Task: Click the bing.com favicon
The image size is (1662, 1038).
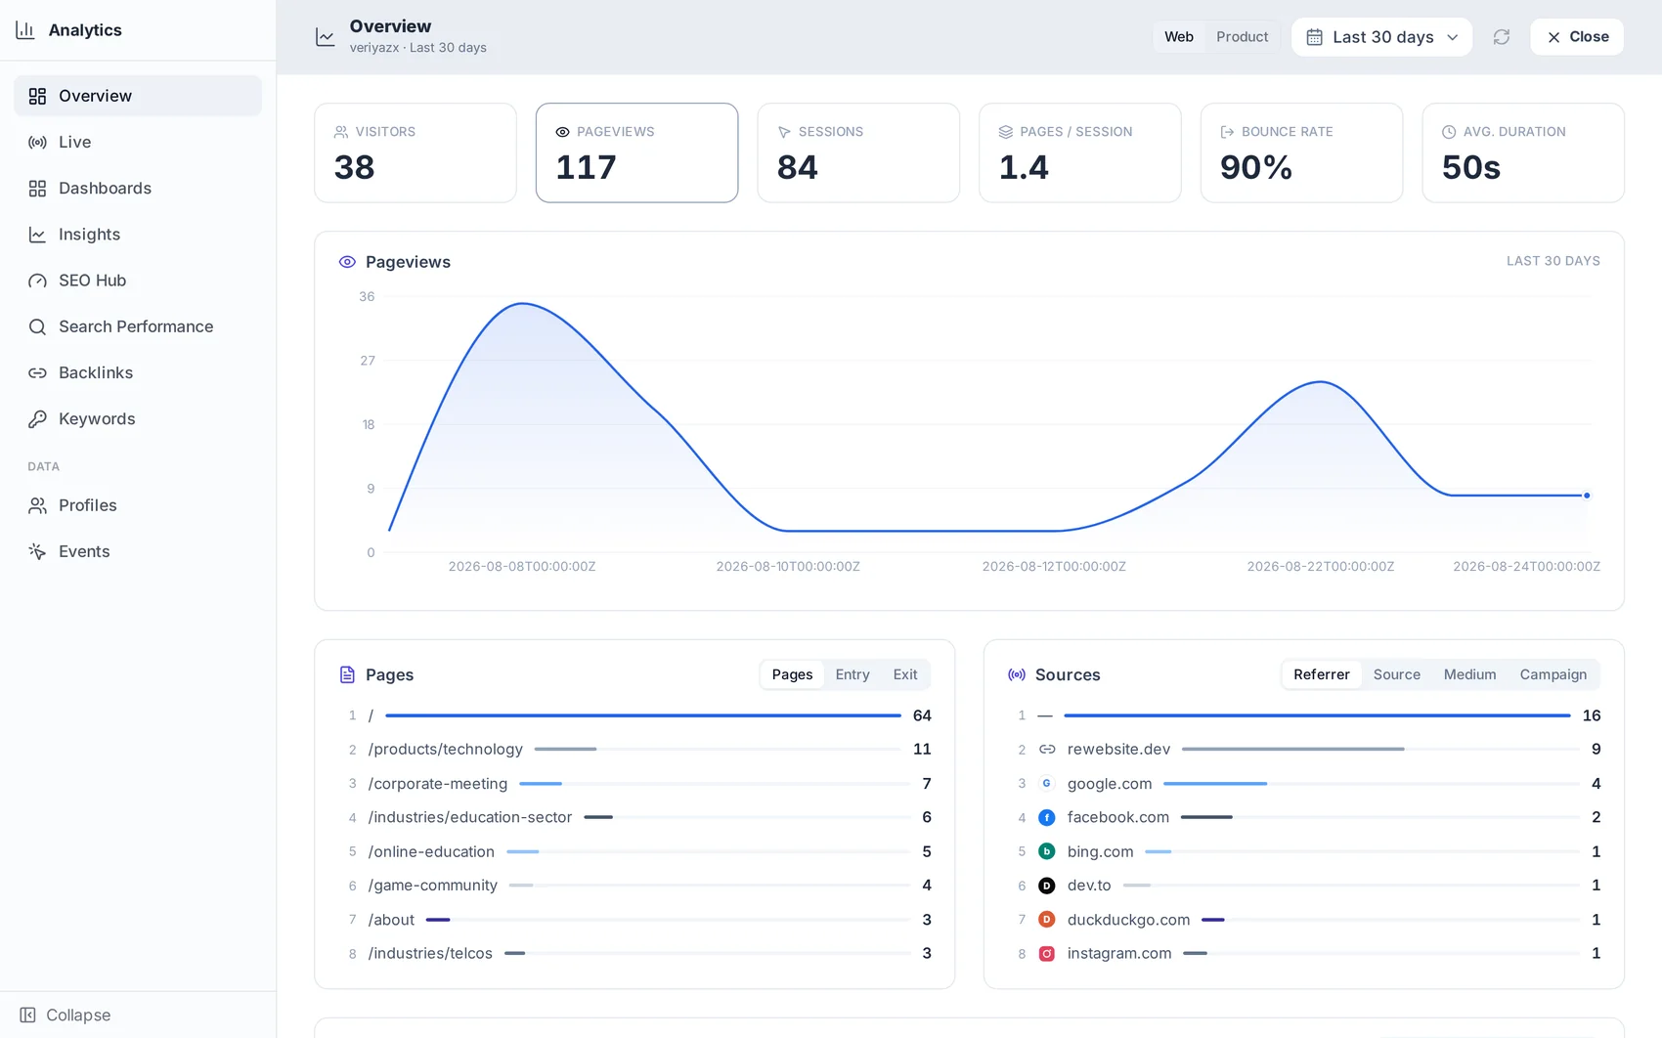Action: click(1047, 851)
